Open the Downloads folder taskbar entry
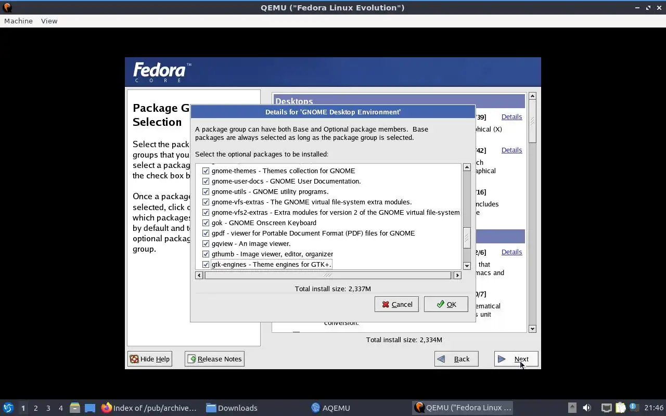Screen dimensions: 666x416 [x=232, y=408]
